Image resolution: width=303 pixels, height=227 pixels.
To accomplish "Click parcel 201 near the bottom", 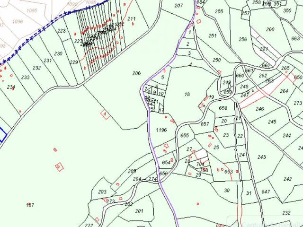I will coord(139,211).
